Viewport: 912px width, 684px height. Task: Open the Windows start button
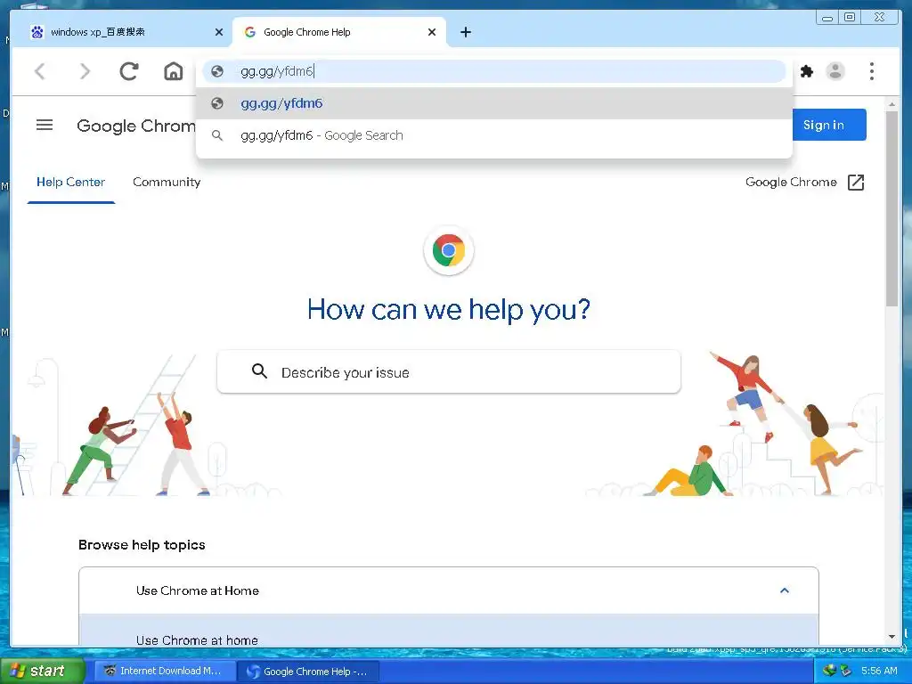42,671
